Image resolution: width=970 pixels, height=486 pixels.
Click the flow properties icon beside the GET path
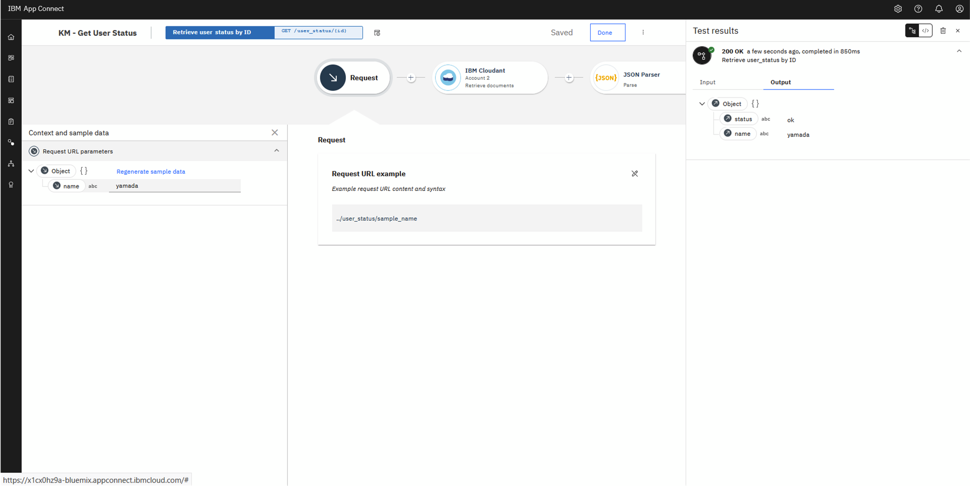tap(377, 33)
